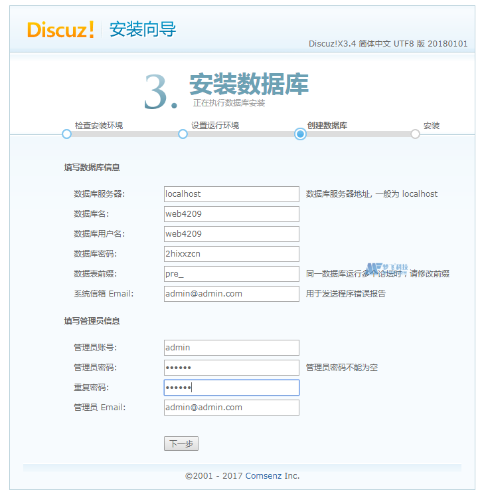Click the 管理员账号 input field
The image size is (484, 496).
232,348
